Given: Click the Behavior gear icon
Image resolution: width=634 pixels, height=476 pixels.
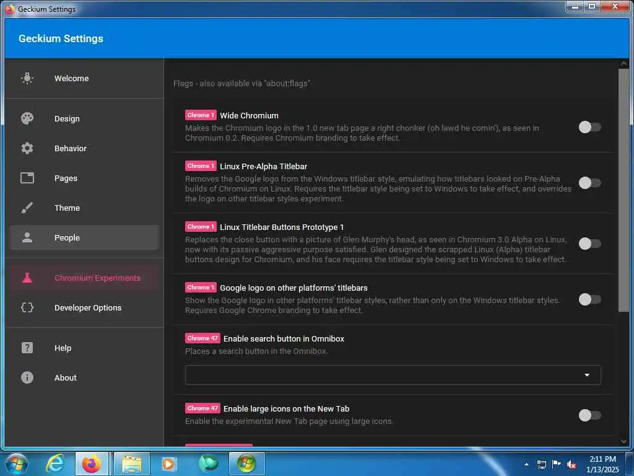Looking at the screenshot, I should (x=27, y=148).
